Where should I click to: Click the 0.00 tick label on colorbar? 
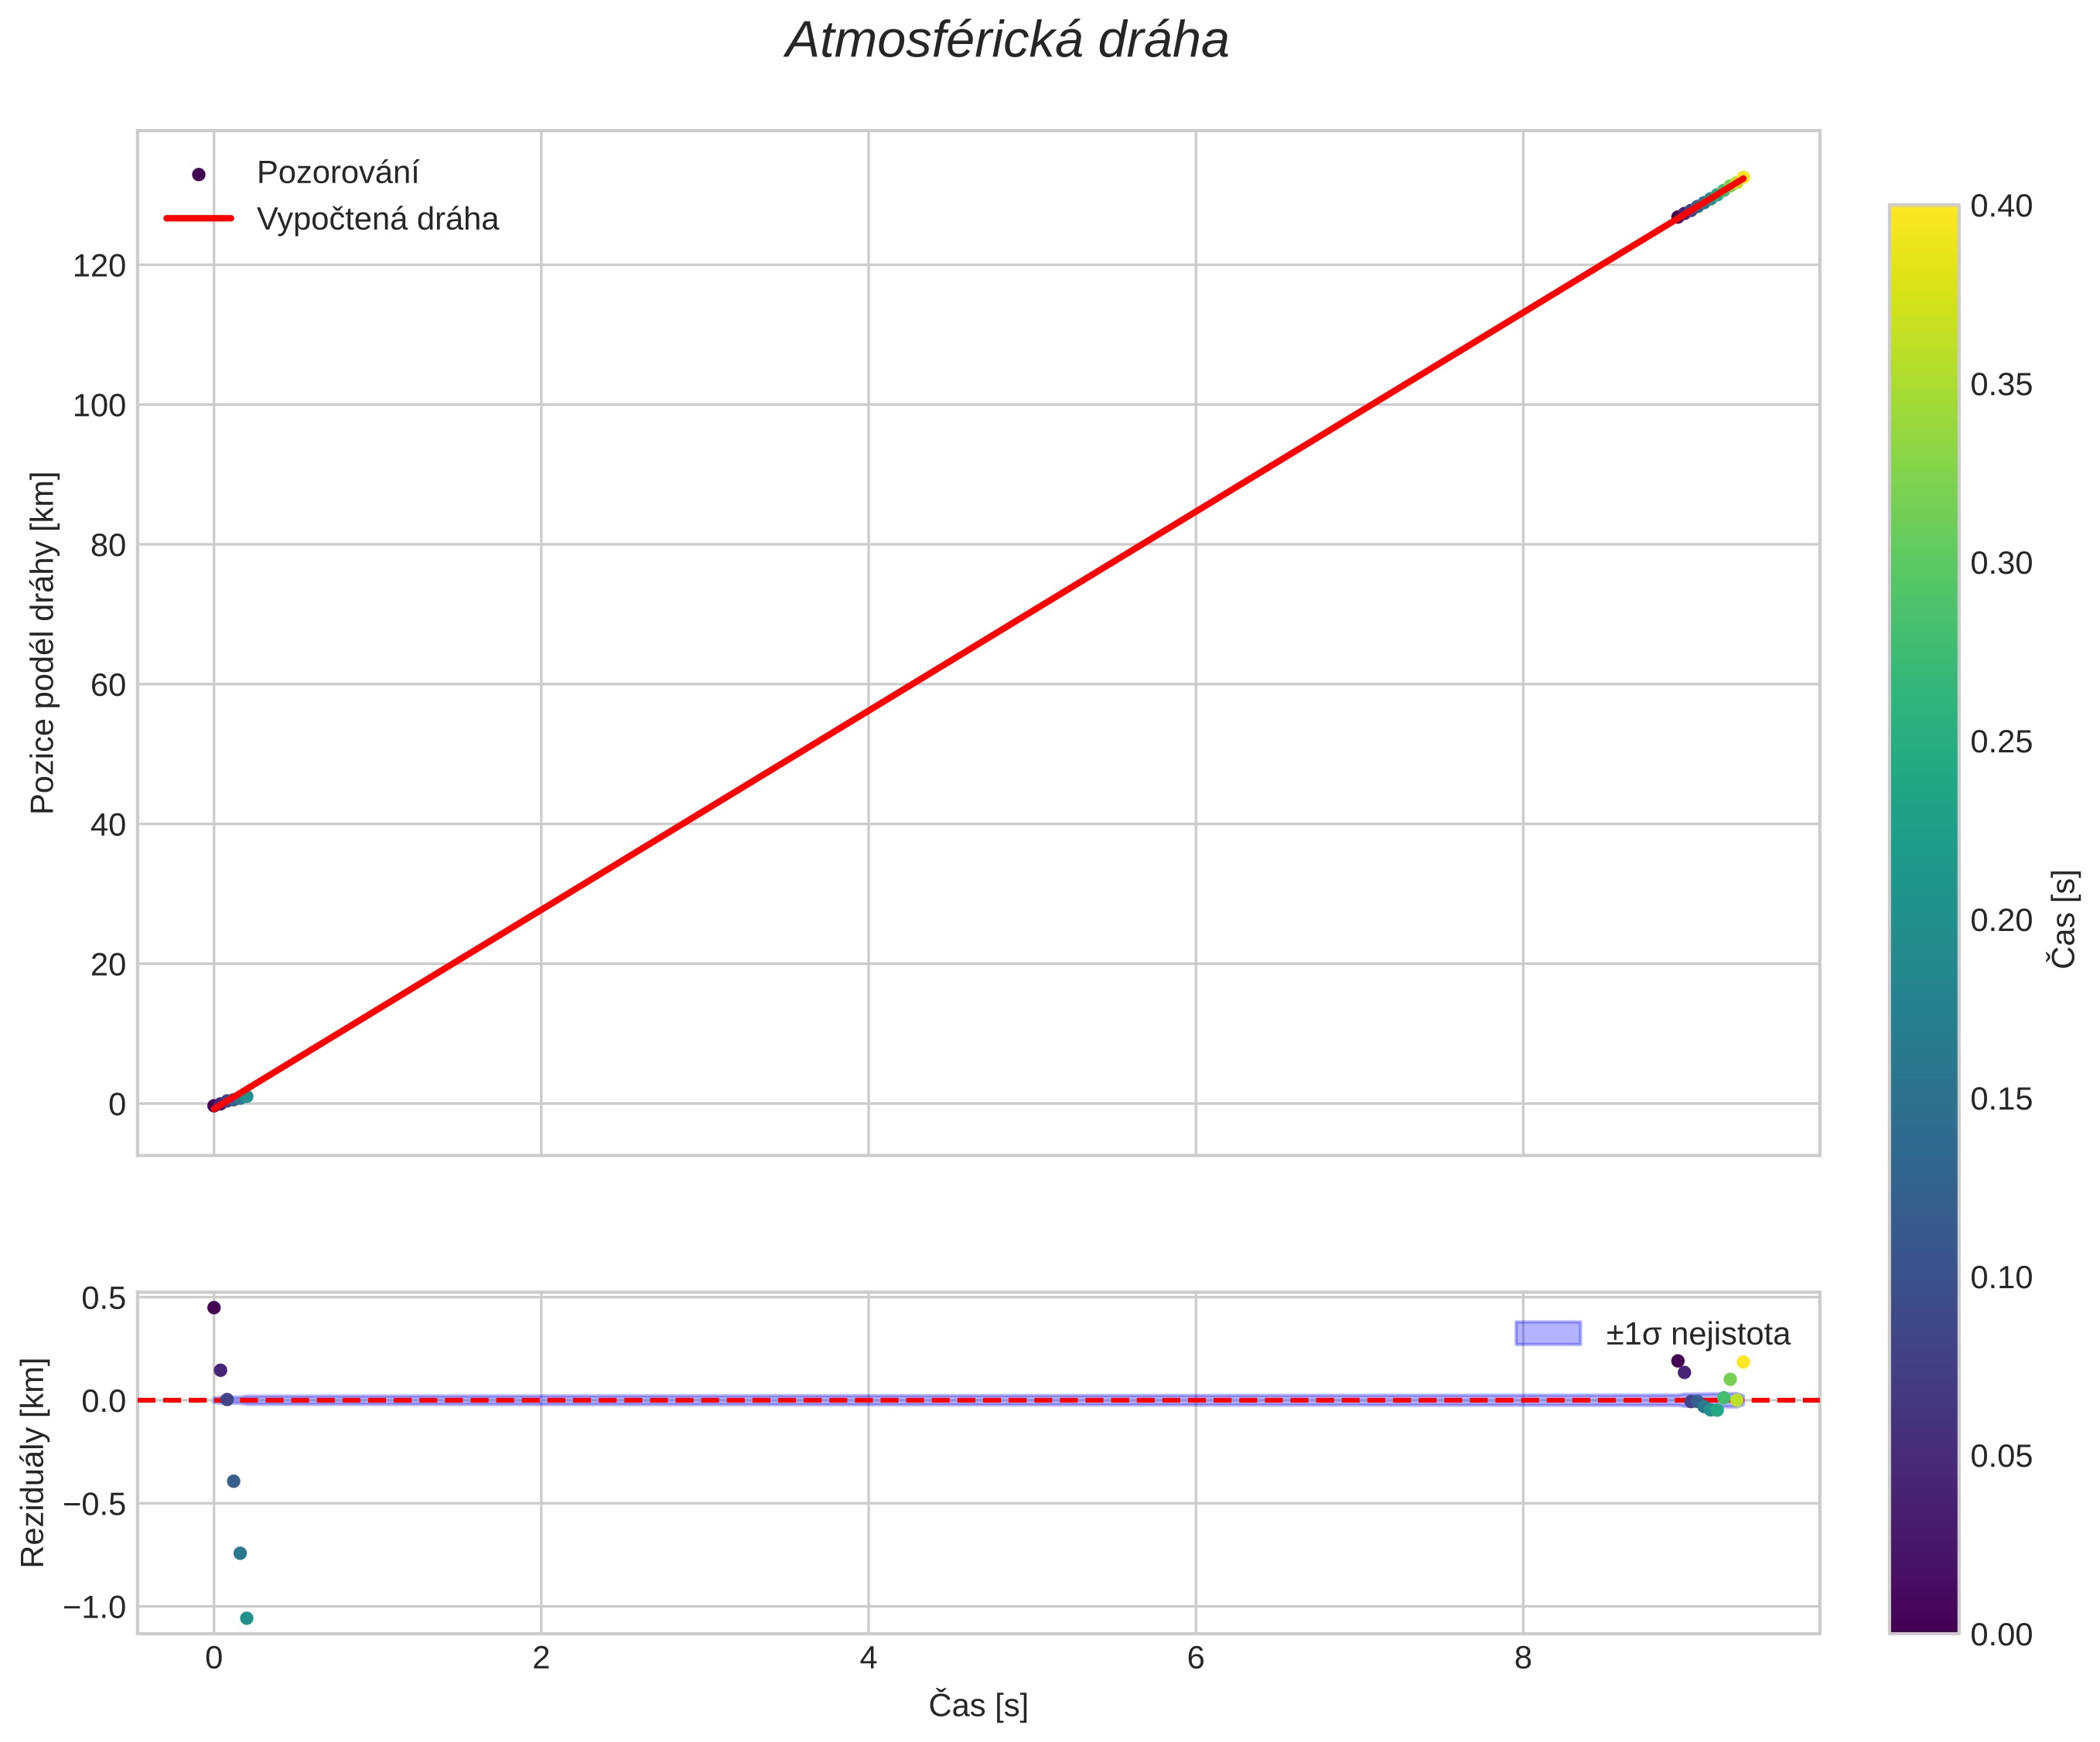pyautogui.click(x=2000, y=1634)
